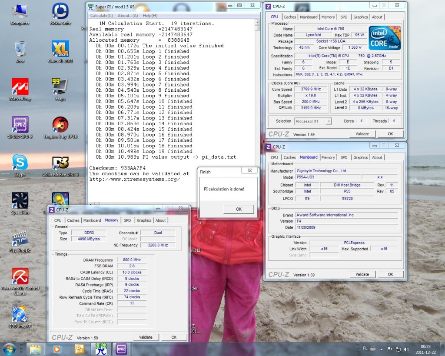The image size is (445, 356).
Task: Launch the CDBurnerXP desktop shortcut
Action: point(20,317)
